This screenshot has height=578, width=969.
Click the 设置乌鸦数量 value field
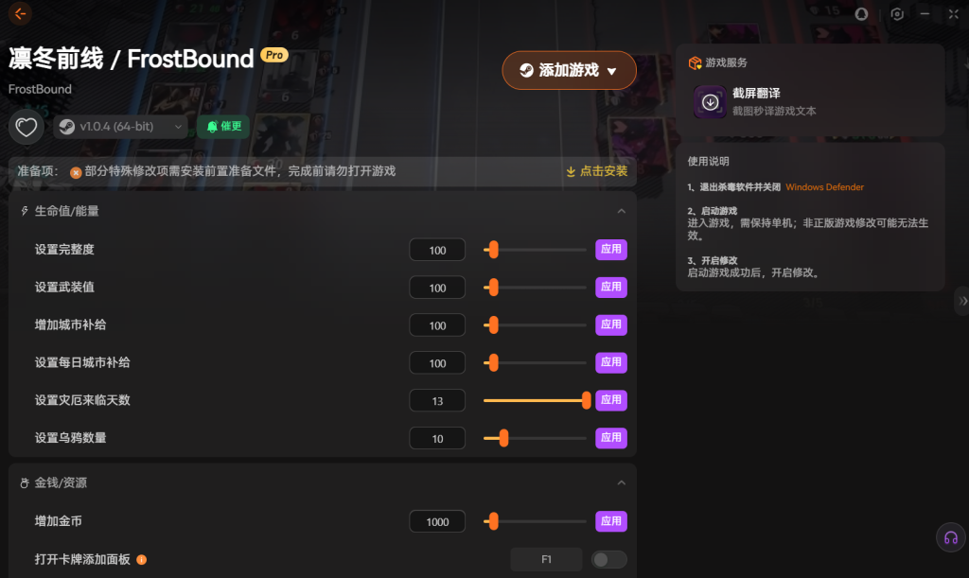click(x=437, y=438)
